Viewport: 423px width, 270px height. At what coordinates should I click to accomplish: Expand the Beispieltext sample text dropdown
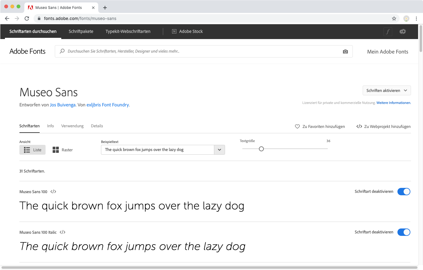220,150
